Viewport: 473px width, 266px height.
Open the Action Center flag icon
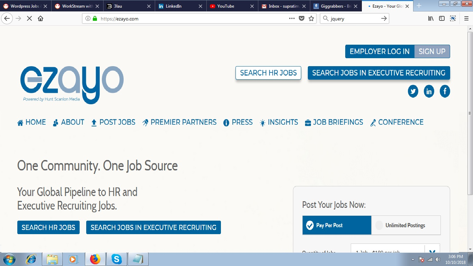(421, 259)
